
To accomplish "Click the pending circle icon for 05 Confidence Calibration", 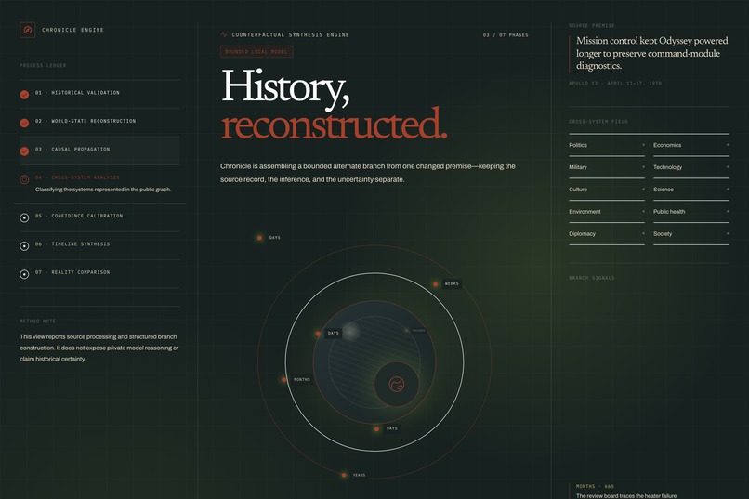I will [x=24, y=217].
